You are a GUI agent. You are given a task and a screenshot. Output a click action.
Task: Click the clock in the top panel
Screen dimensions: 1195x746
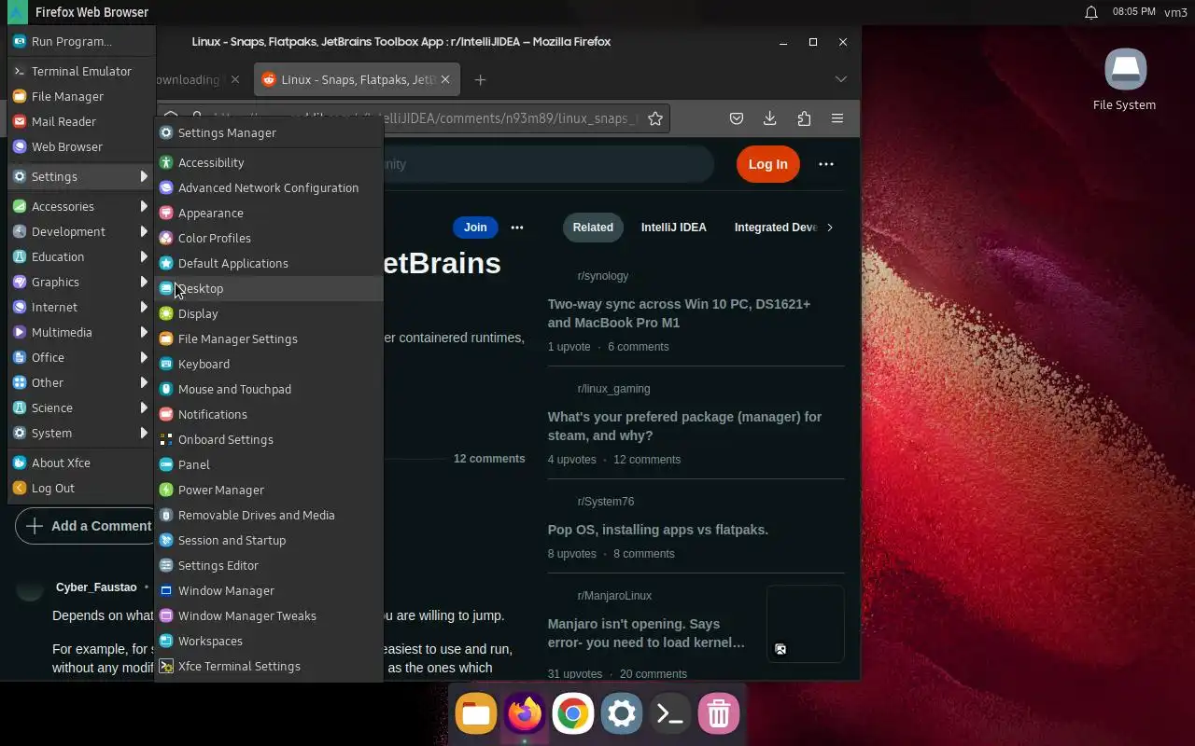click(1134, 12)
